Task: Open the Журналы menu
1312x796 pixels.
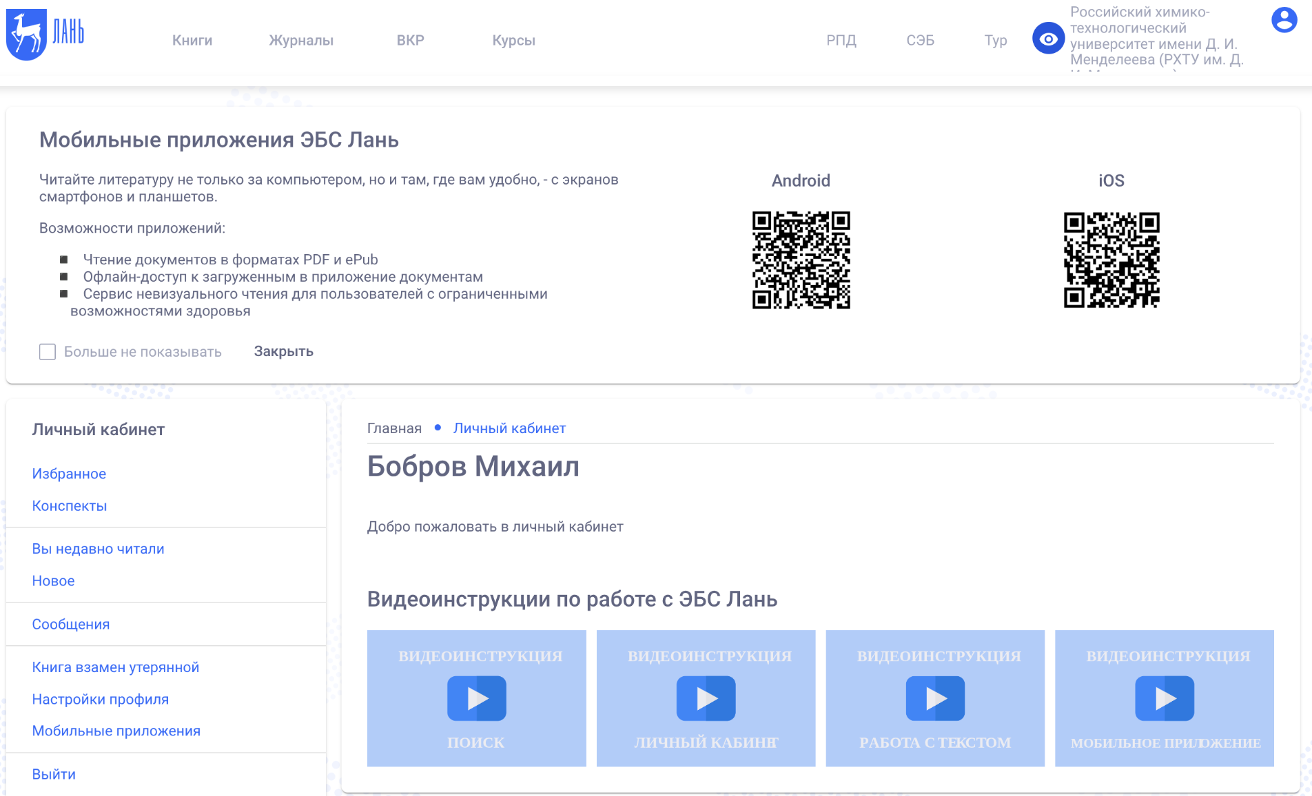Action: point(301,41)
